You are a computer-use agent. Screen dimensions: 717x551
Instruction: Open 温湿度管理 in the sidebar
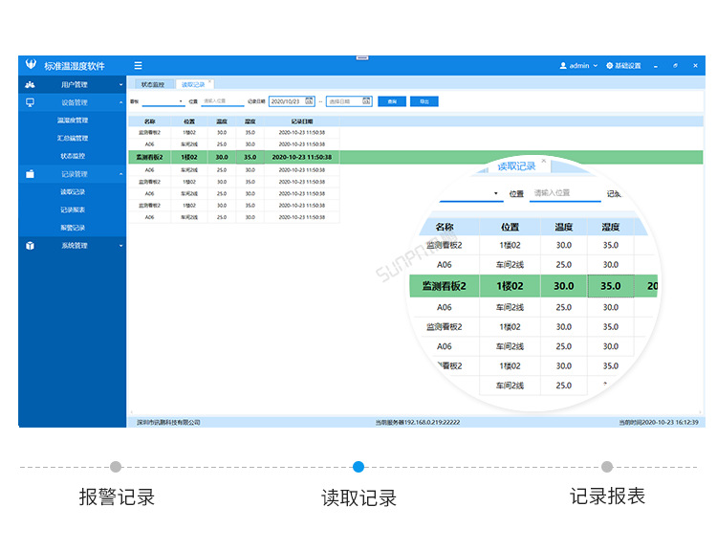coord(73,121)
